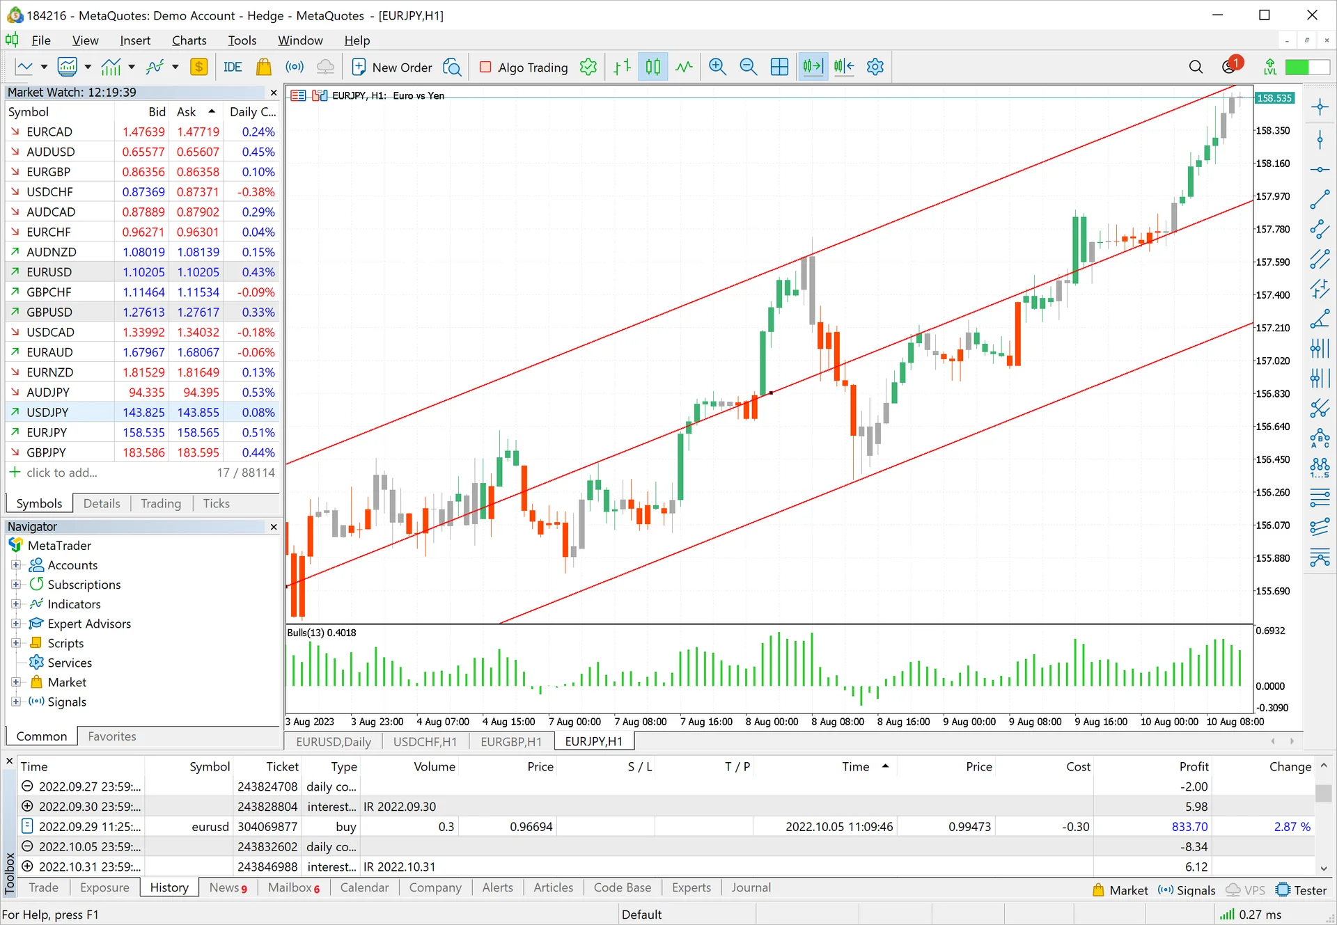Select the Trendline drawing tool
Image resolution: width=1337 pixels, height=925 pixels.
pos(1320,200)
